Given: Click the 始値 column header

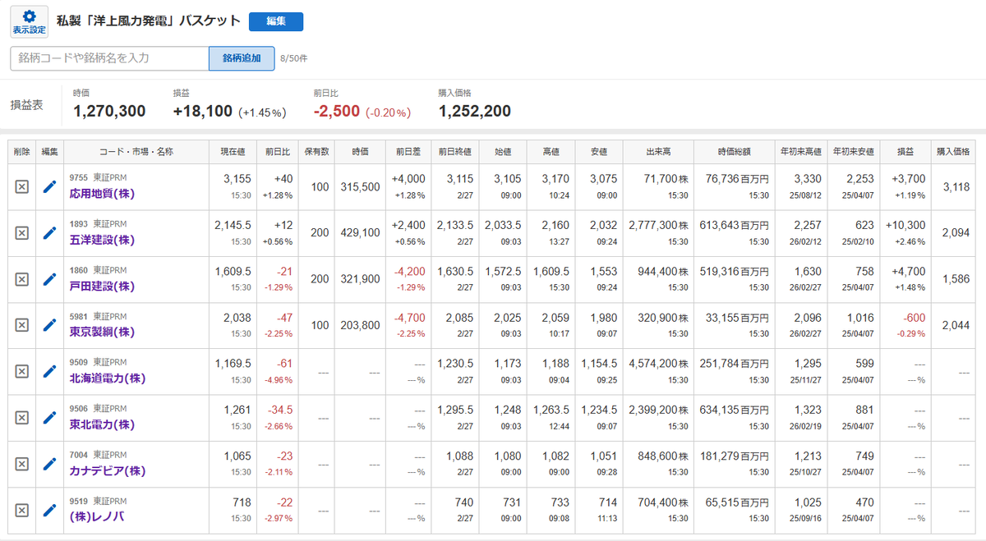Looking at the screenshot, I should click(502, 152).
